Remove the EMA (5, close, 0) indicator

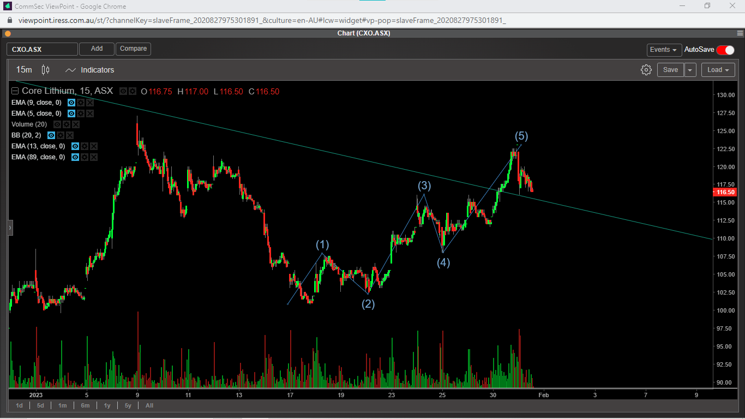[90, 113]
